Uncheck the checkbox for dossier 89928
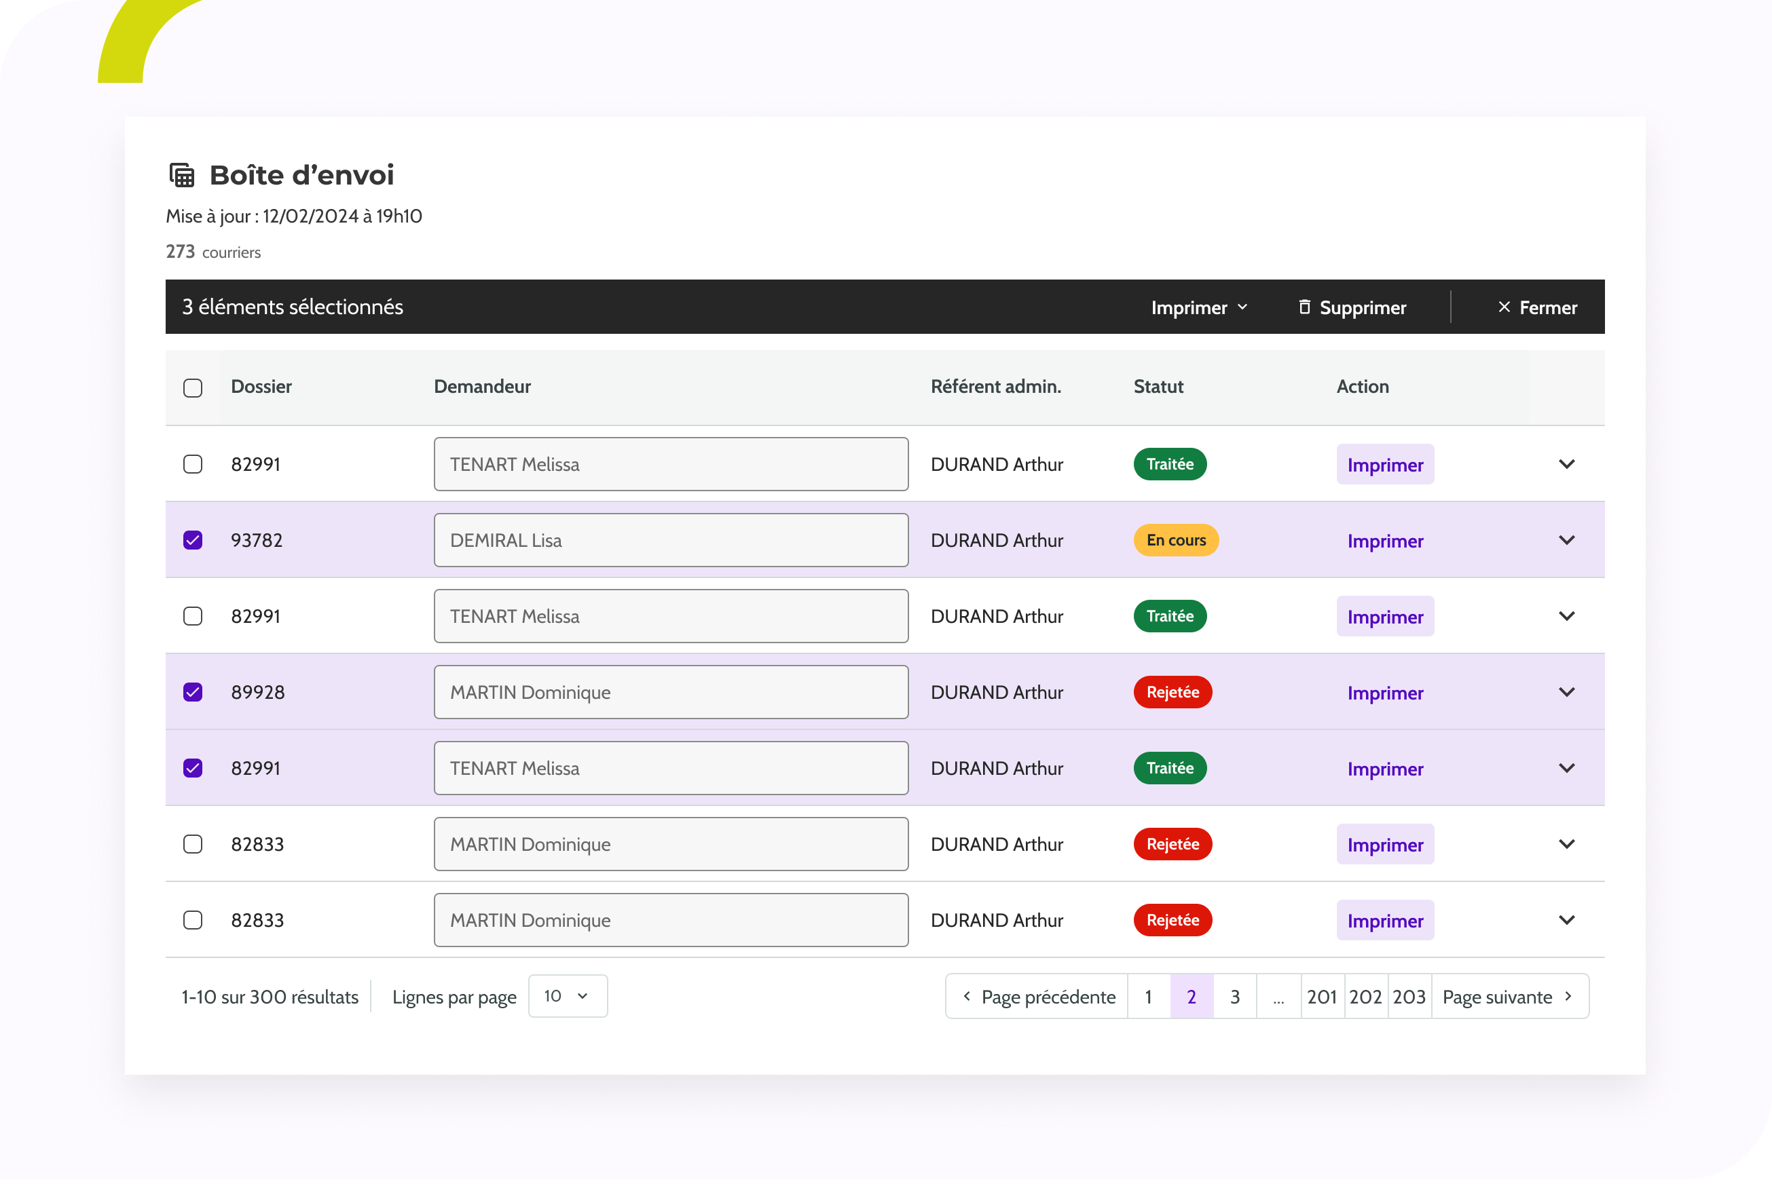Screen dimensions: 1772x1186 click(x=193, y=692)
